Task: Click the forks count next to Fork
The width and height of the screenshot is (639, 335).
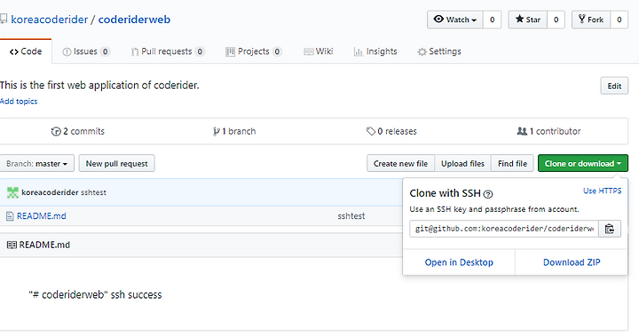Action: tap(619, 19)
